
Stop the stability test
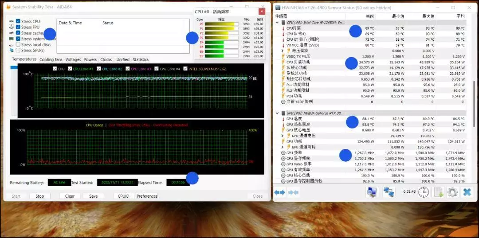[40, 196]
